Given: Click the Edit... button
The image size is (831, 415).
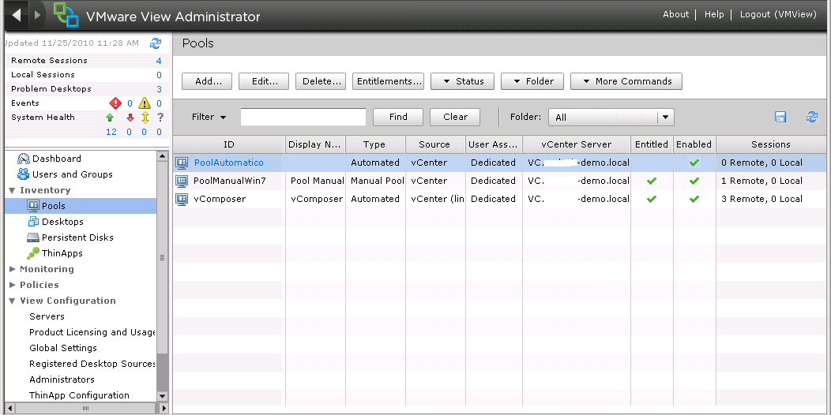Looking at the screenshot, I should [264, 81].
